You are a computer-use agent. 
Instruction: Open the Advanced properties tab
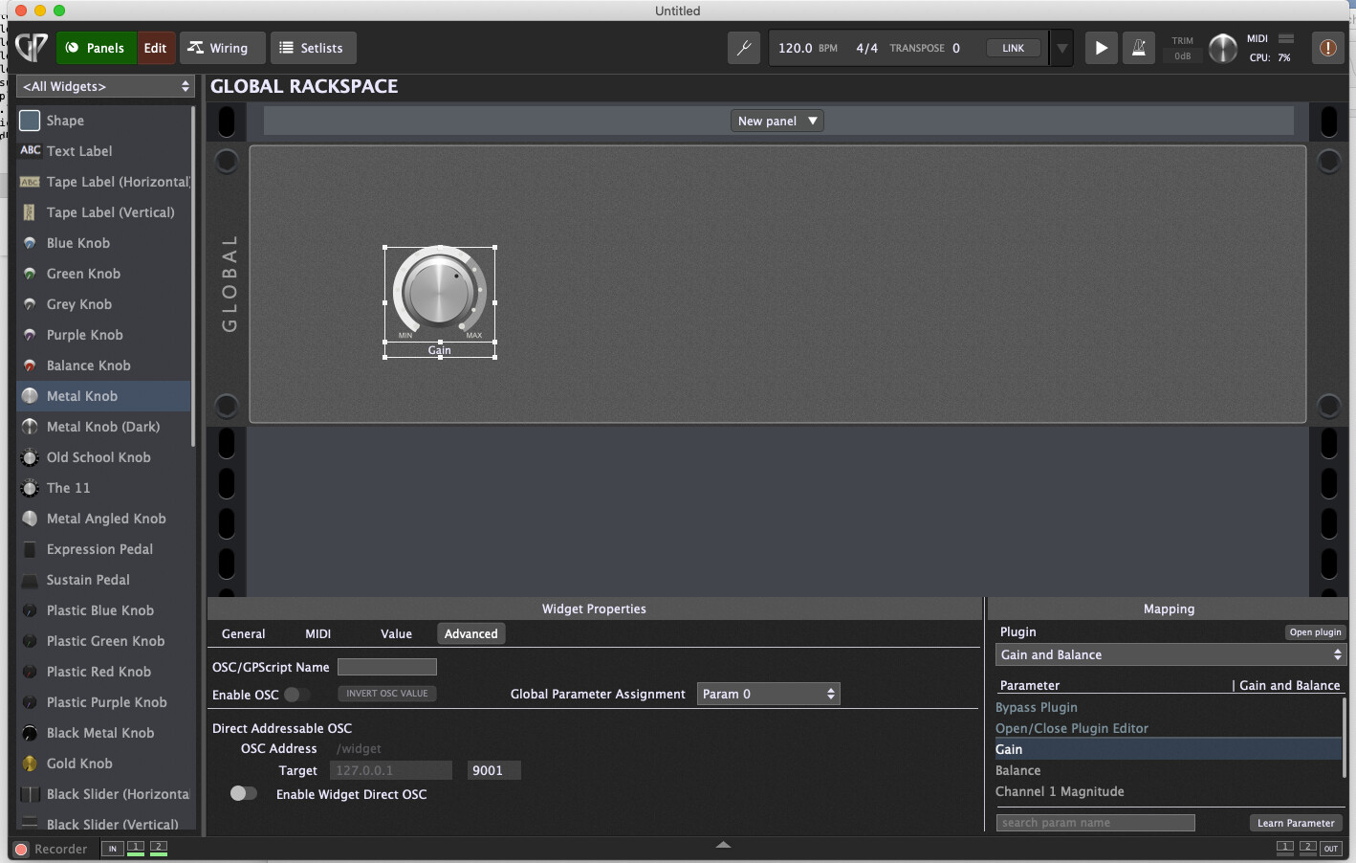pos(470,633)
